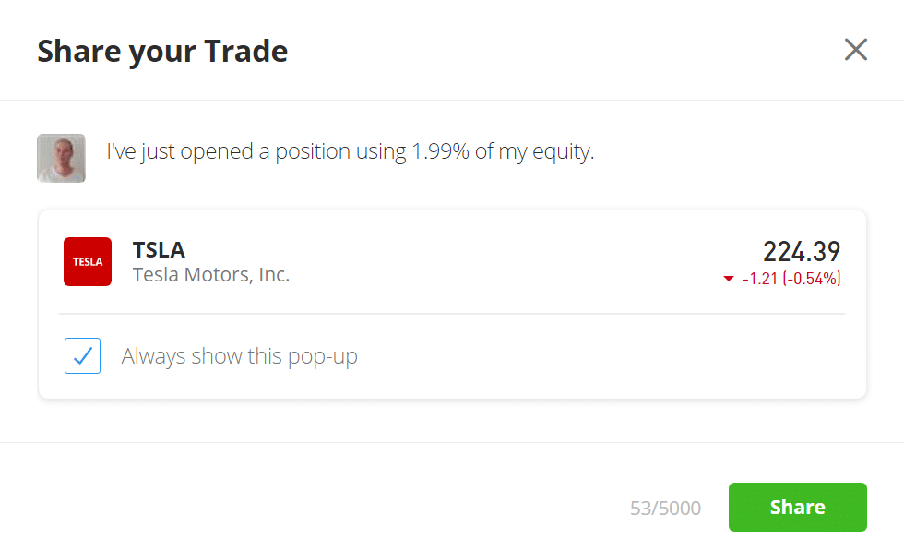
Task: Click the Always show this pop-up label
Action: 239,356
